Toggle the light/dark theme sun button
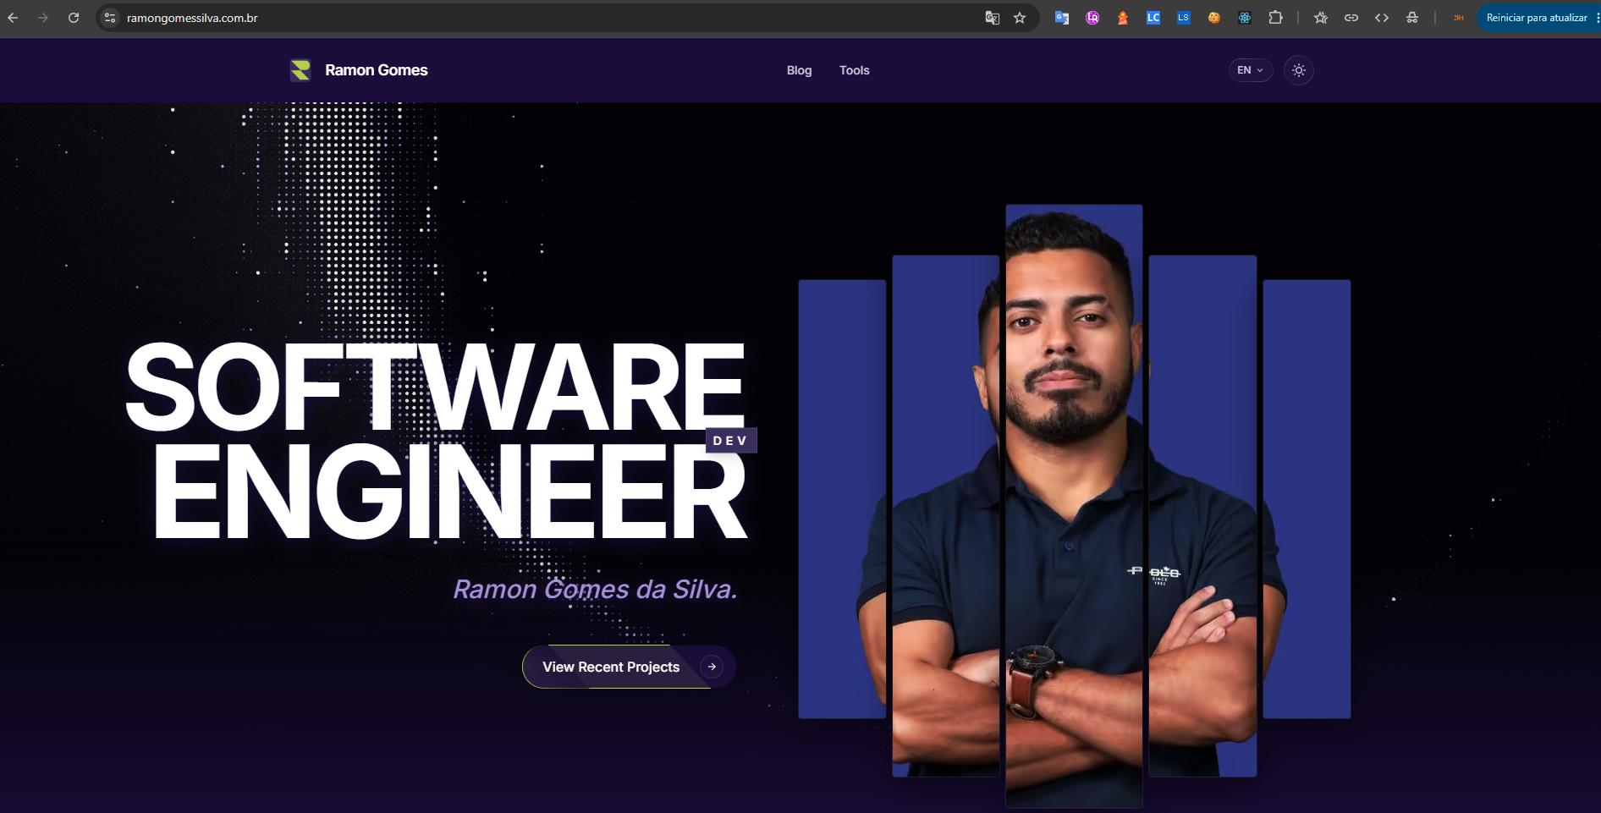 click(x=1299, y=70)
